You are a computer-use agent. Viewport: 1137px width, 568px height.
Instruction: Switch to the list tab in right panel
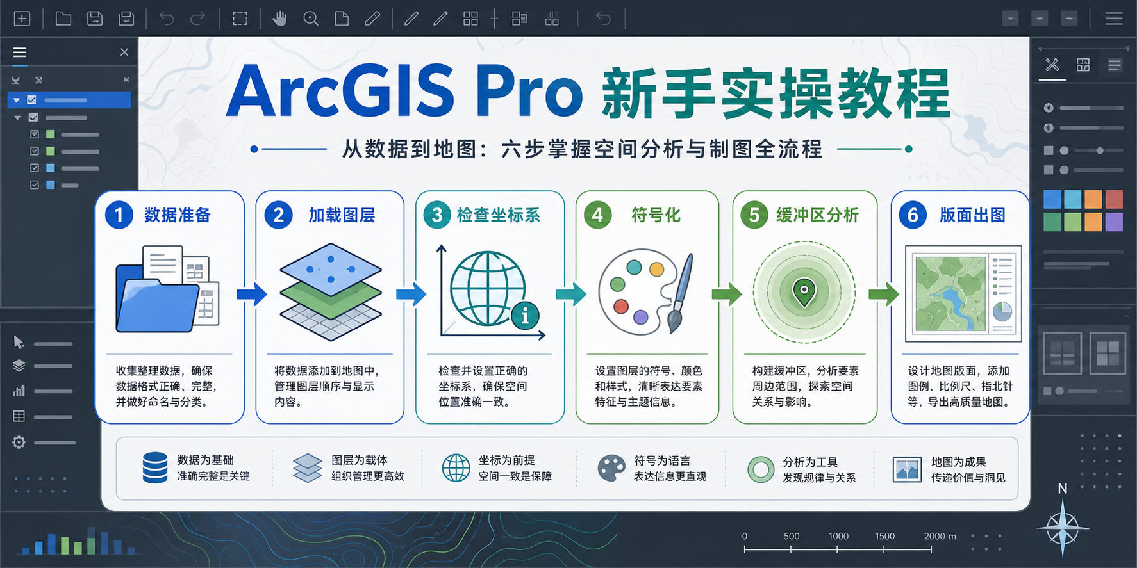(x=1115, y=65)
